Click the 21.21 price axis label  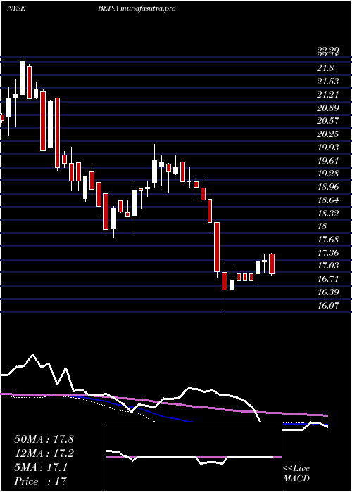(328, 95)
